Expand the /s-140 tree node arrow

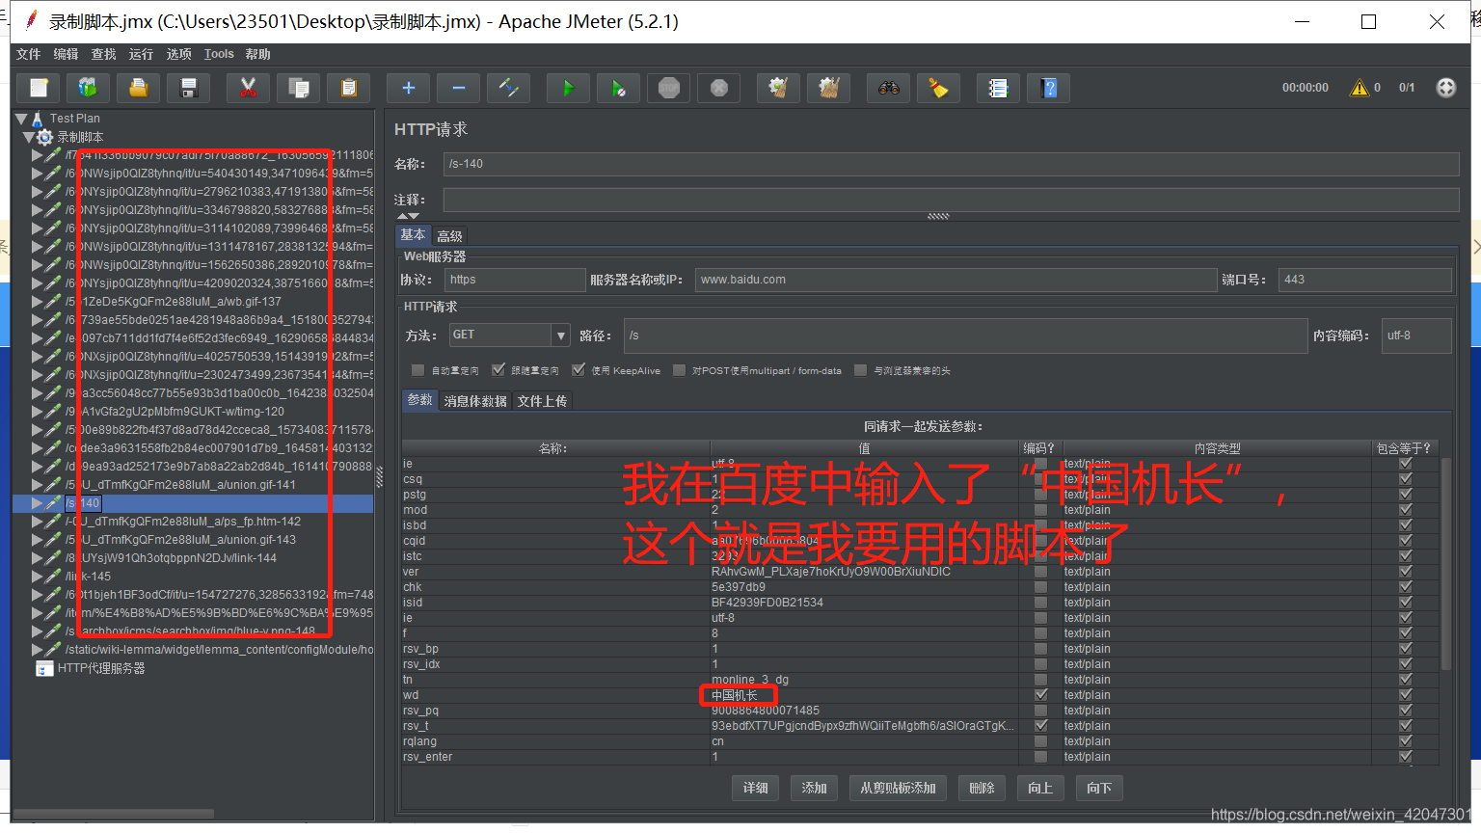pyautogui.click(x=37, y=503)
